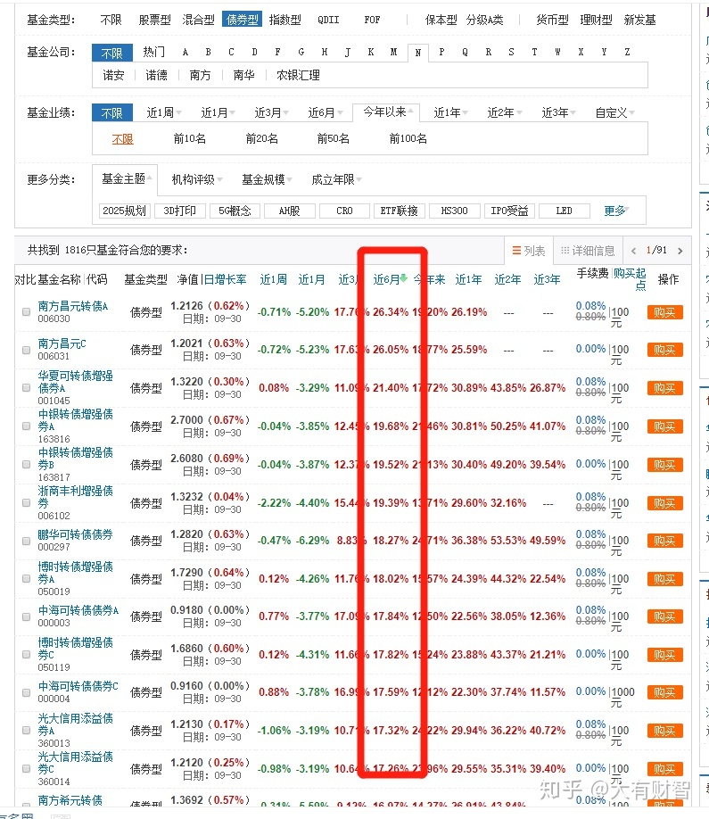This screenshot has height=819, width=709.
Task: Sort by 近3年 column header
Action: click(x=547, y=279)
